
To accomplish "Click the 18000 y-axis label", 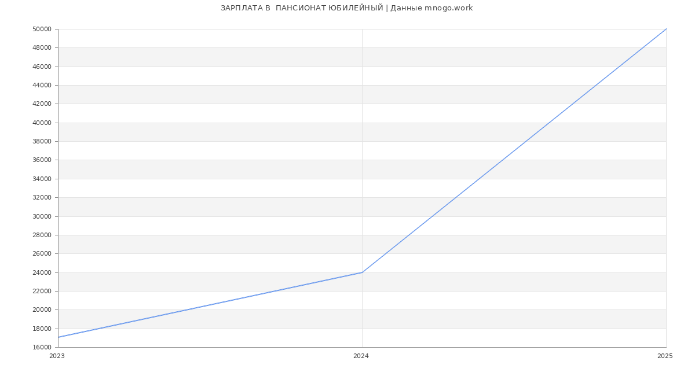I will [42, 329].
